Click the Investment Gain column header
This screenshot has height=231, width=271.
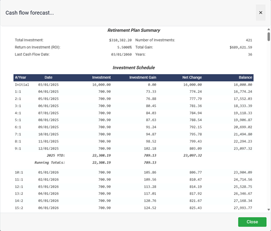pos(143,77)
